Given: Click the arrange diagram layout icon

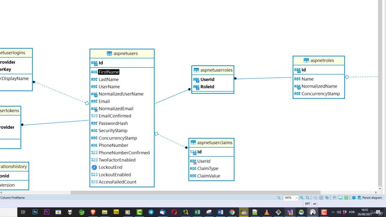Looking at the screenshot, I should point(315,198).
